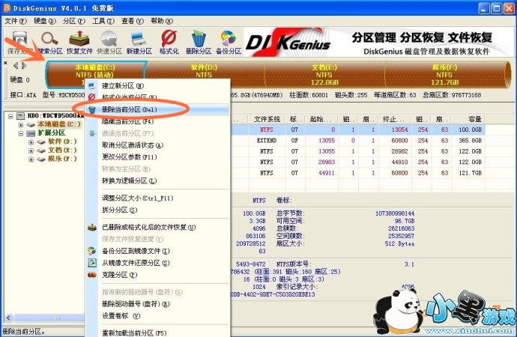Click the 恢复文件 toolbar icon
This screenshot has height=337, width=517.
coord(79,42)
